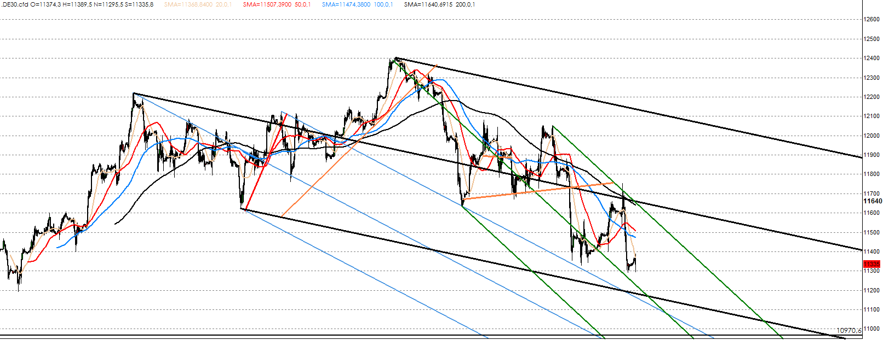Viewport: 889px width, 340px height.
Task: Select the red SMA 50 legend entry
Action: [277, 4]
